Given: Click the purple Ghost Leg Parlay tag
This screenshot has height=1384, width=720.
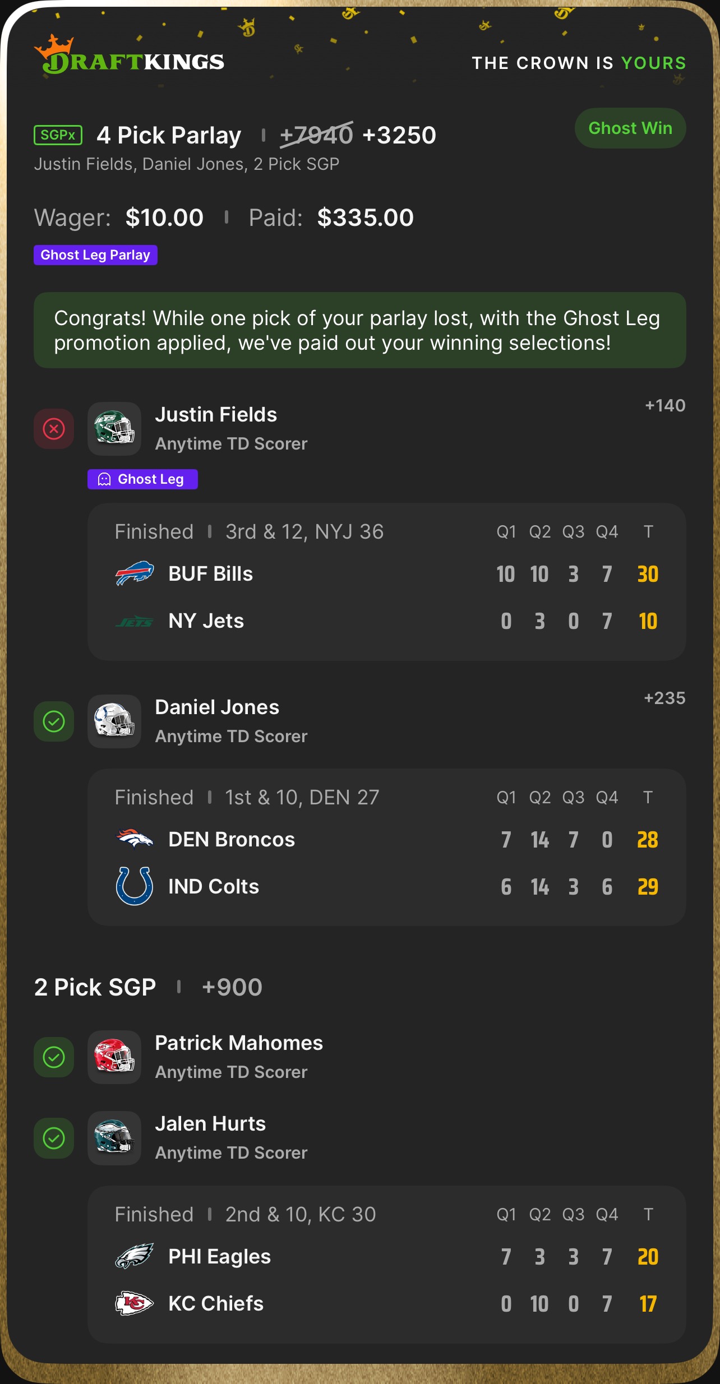Looking at the screenshot, I should point(95,255).
